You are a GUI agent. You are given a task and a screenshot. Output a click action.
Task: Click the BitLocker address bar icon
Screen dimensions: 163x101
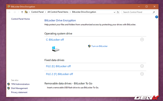point(26,12)
